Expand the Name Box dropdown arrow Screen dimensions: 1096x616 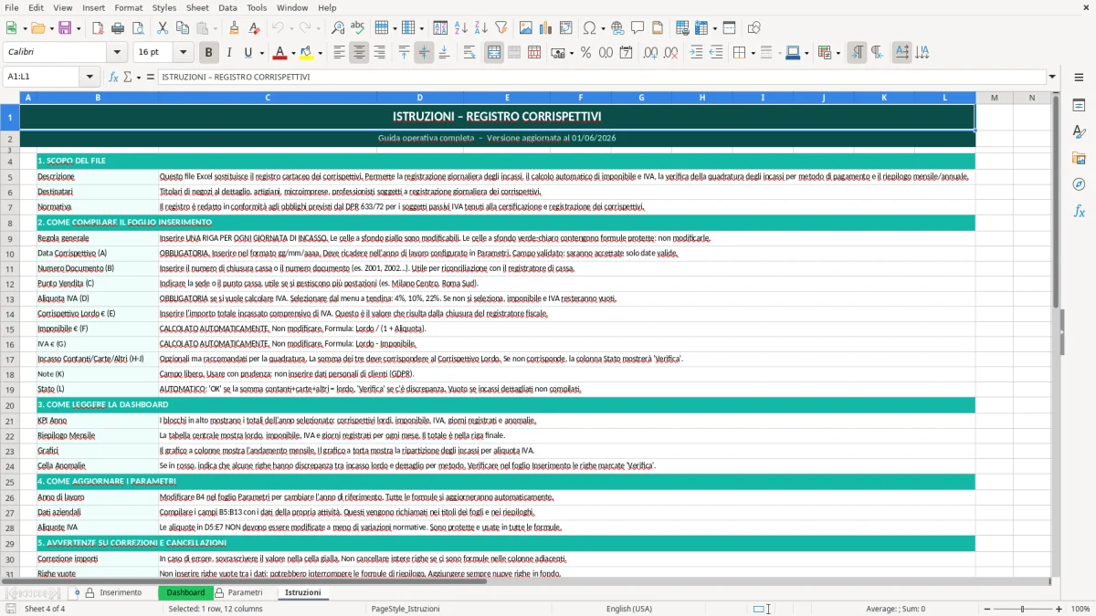tap(90, 78)
